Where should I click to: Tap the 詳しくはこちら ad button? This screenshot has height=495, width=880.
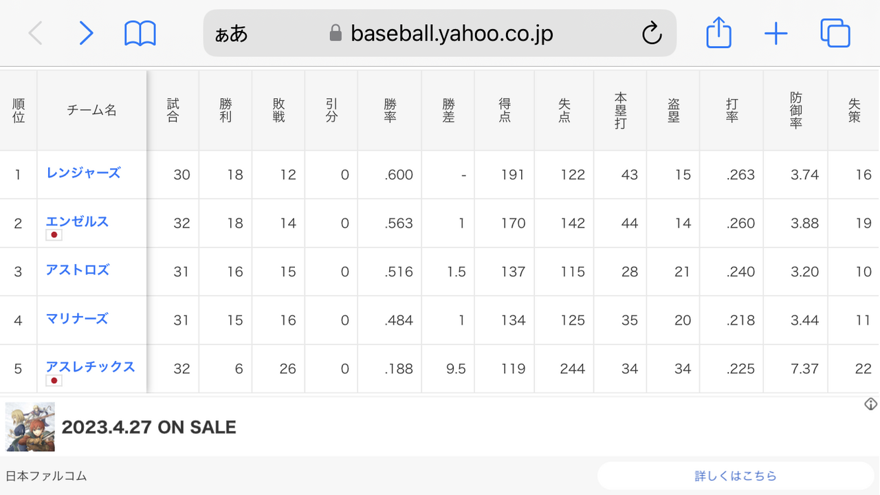coord(736,476)
